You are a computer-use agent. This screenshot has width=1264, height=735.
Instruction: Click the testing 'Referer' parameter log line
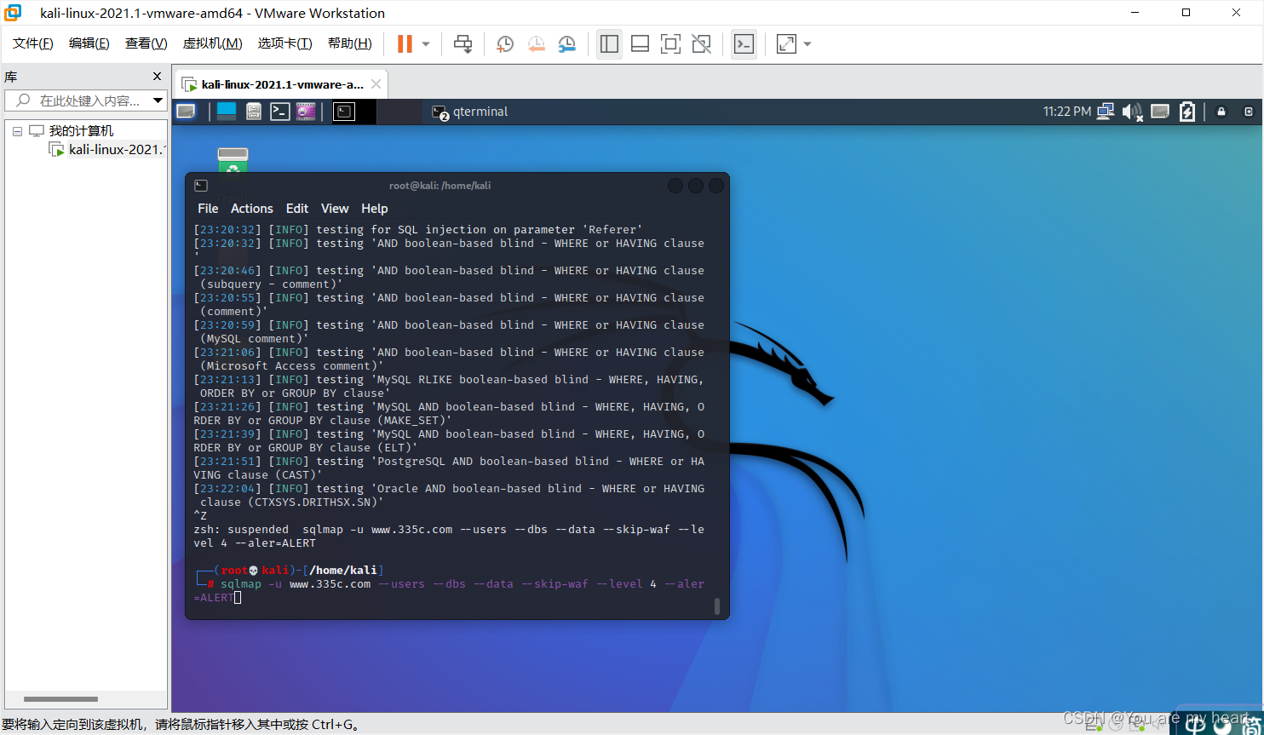tap(417, 229)
